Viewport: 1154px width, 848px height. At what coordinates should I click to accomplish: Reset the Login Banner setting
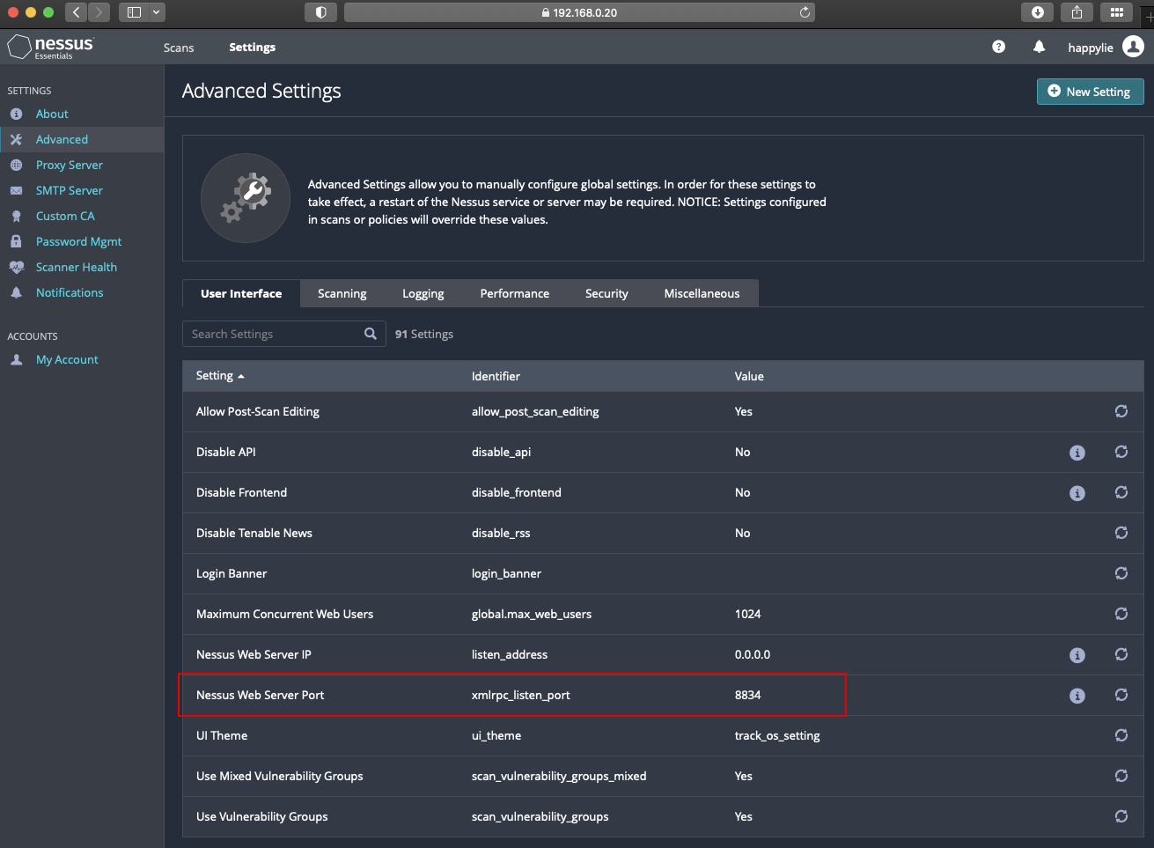click(x=1121, y=573)
